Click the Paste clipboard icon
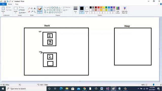This screenshot has width=162, height=91. coord(3,8)
